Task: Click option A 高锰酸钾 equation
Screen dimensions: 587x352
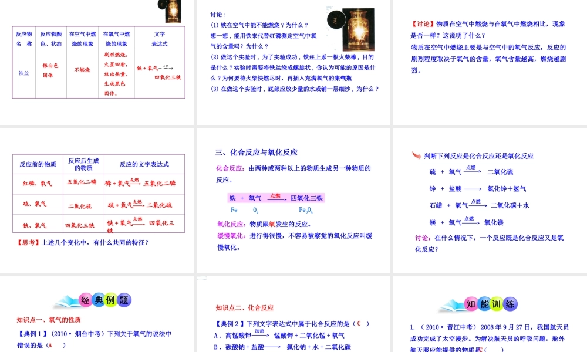Action: click(x=279, y=334)
